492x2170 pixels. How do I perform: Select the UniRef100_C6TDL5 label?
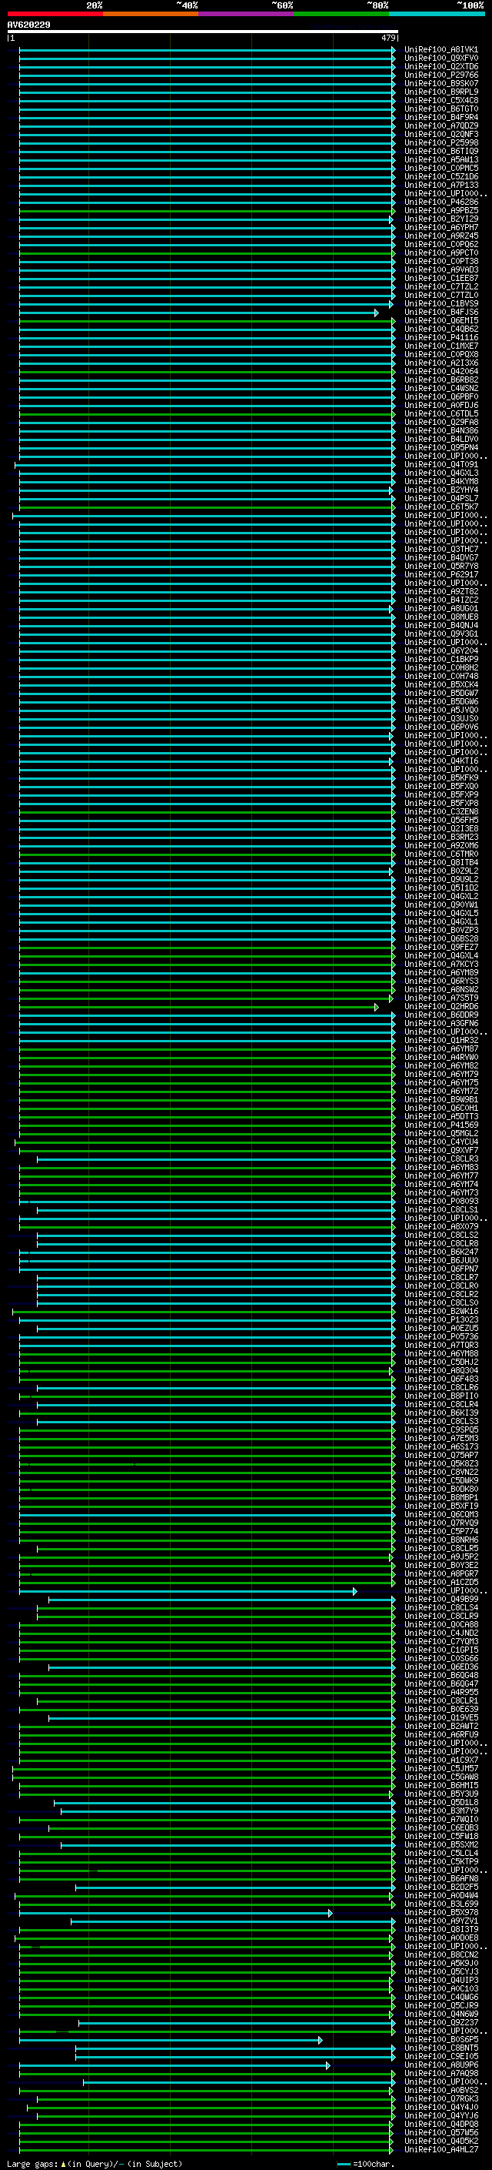[x=440, y=413]
